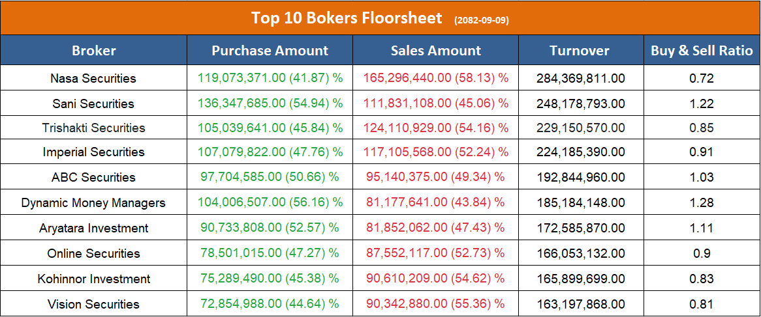This screenshot has height=317, width=761.
Task: Click the Turnover column header
Action: click(580, 50)
